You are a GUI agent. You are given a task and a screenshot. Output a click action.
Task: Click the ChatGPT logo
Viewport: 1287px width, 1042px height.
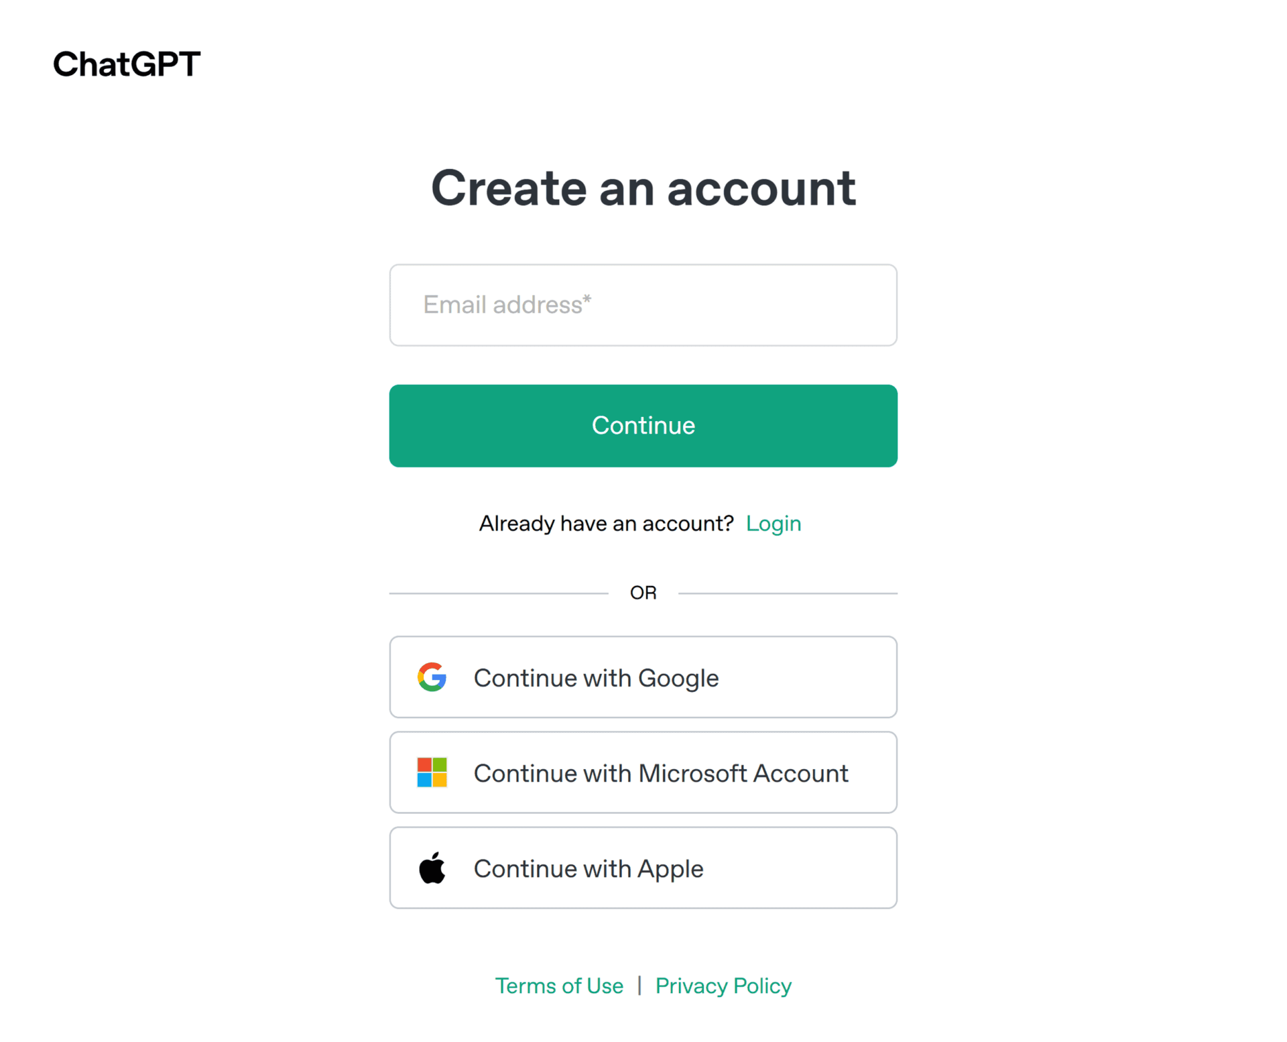coord(127,64)
